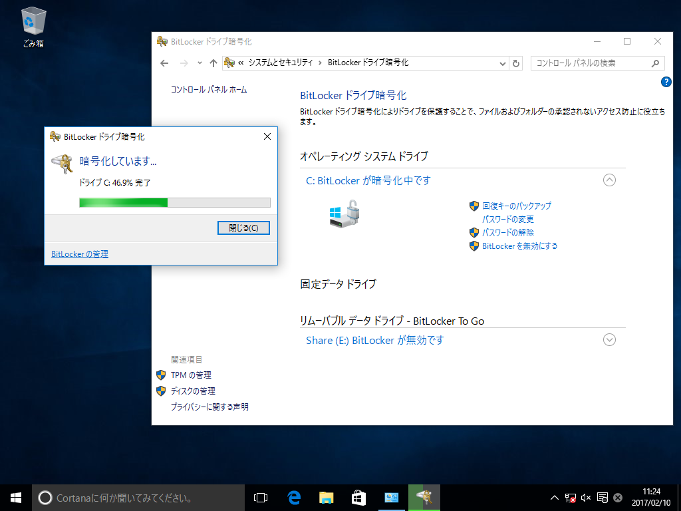Screen dimensions: 681x511
Task: Maximize the BitLocker Control Panel window
Action: pyautogui.click(x=627, y=42)
